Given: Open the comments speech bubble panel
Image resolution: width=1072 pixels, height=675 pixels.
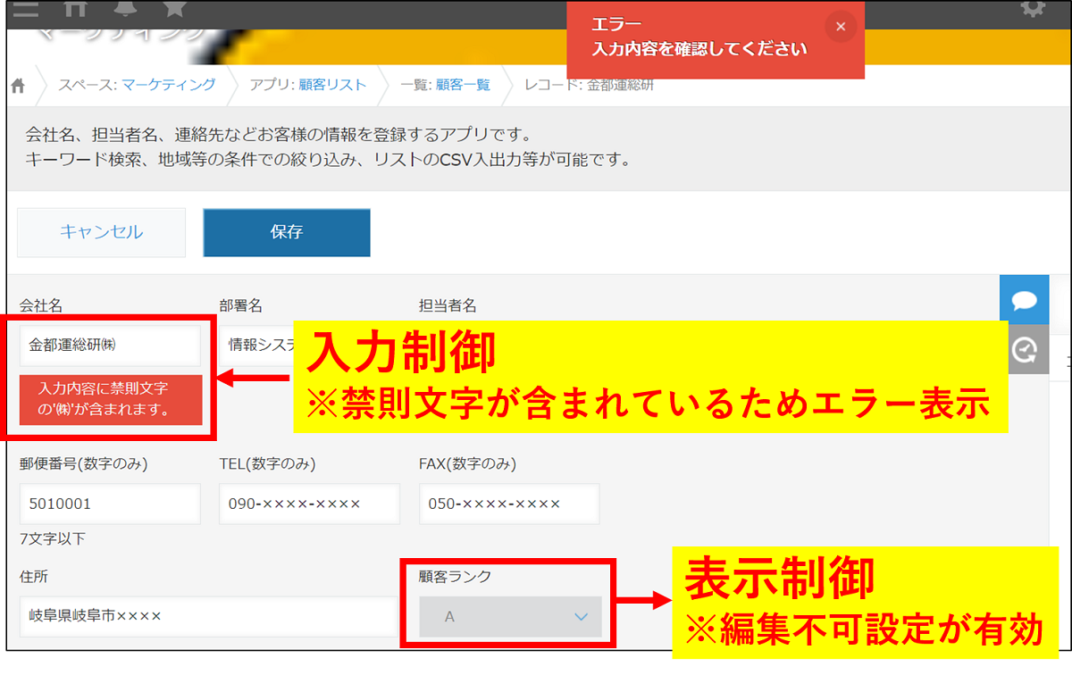Looking at the screenshot, I should [x=1024, y=300].
